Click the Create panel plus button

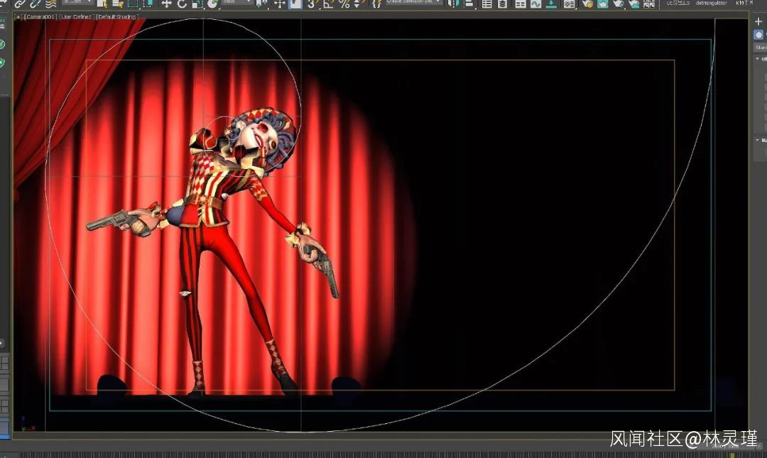coord(758,21)
